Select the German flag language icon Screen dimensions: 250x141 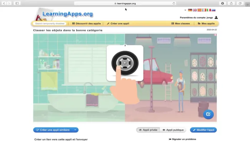[x=190, y=10]
